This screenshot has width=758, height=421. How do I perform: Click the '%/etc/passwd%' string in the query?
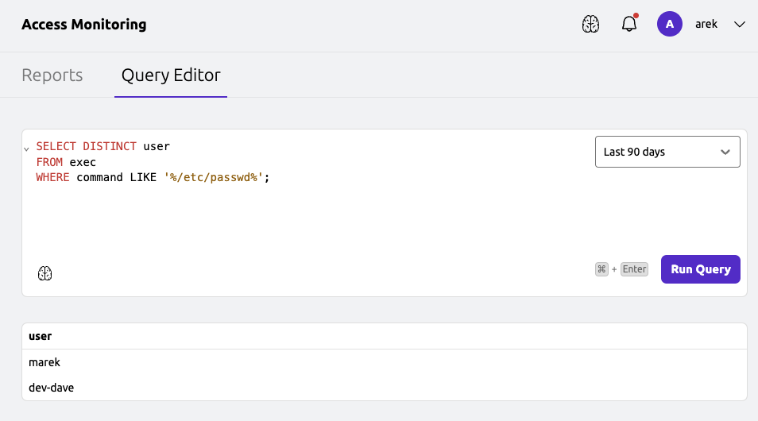(214, 177)
